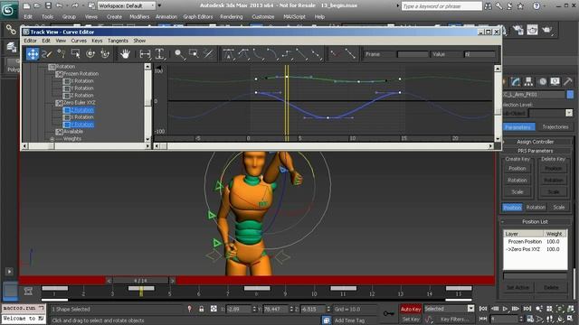Image resolution: width=579 pixels, height=325 pixels.
Task: Choose the Add Keys tool
Action: 62,54
